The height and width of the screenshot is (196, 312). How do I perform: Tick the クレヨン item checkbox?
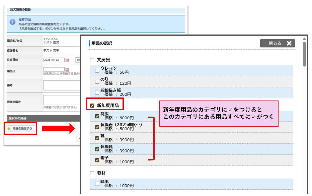(x=97, y=71)
